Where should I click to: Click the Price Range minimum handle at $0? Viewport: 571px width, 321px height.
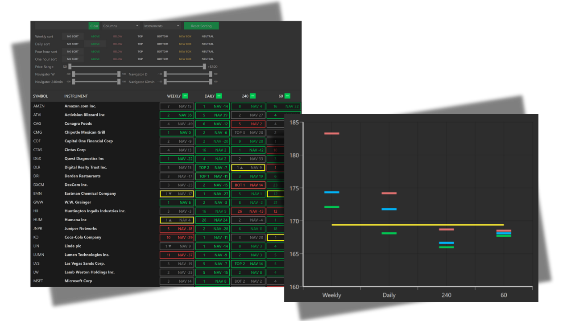pos(70,66)
